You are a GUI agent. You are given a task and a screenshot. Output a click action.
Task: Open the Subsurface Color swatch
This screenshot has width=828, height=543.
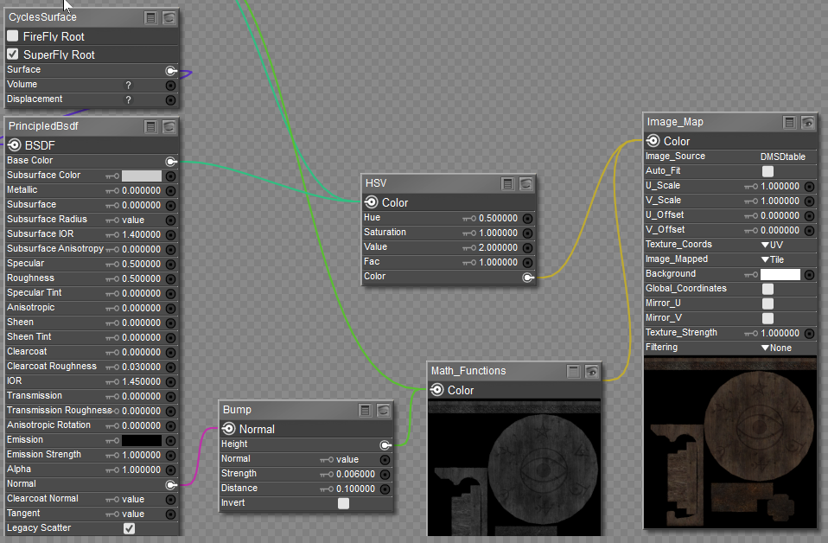142,176
